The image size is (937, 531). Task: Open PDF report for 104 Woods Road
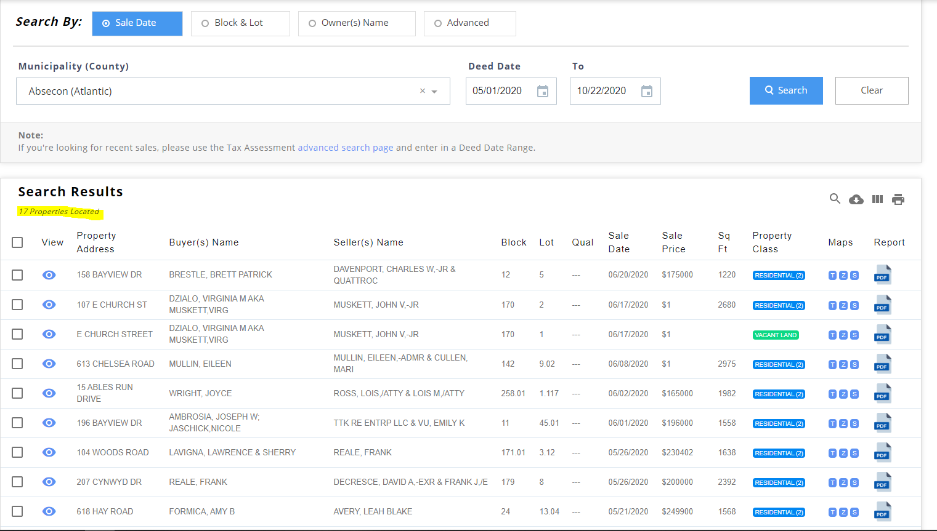click(x=882, y=452)
